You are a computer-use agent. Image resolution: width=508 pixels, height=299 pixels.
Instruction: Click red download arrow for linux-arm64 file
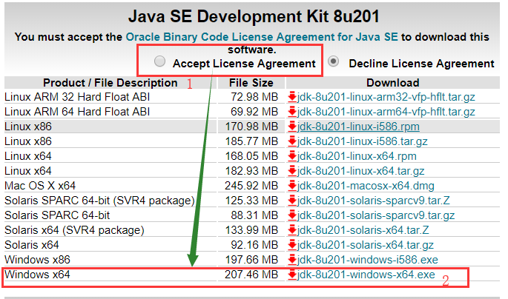point(292,112)
